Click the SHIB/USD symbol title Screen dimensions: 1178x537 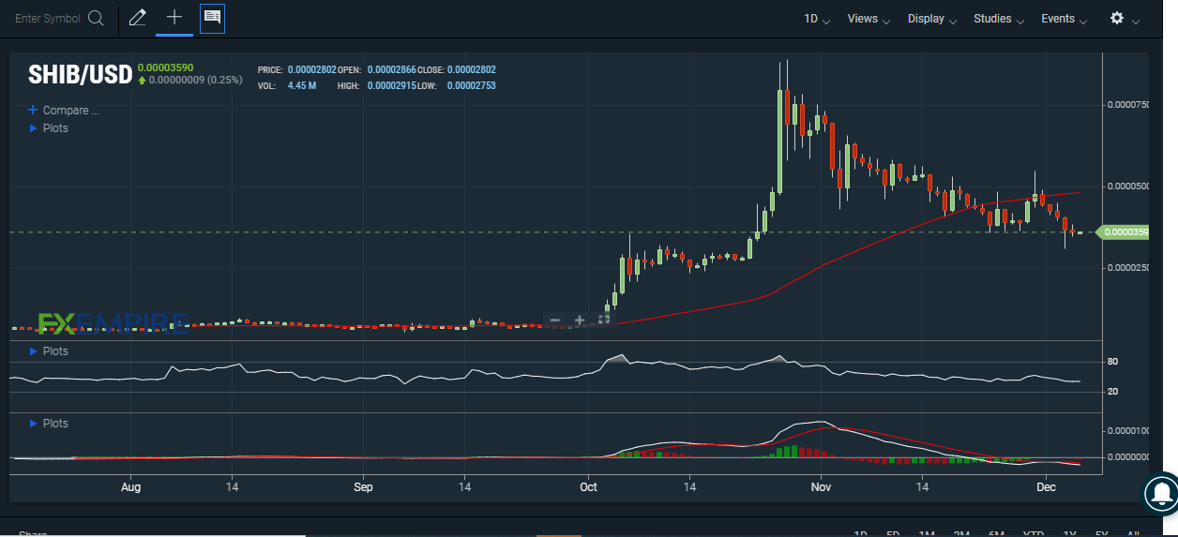(80, 74)
